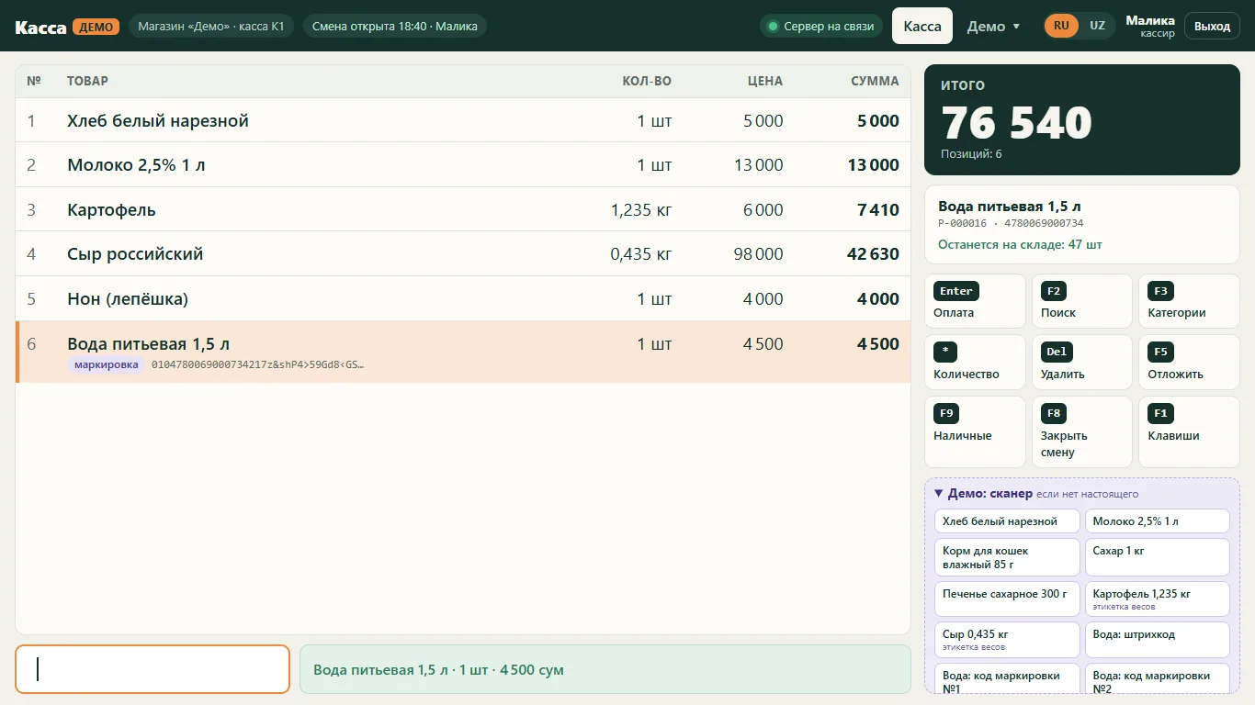Viewport: 1255px width, 705px height.
Task: Switch interface language to UZ
Action: [1097, 26]
